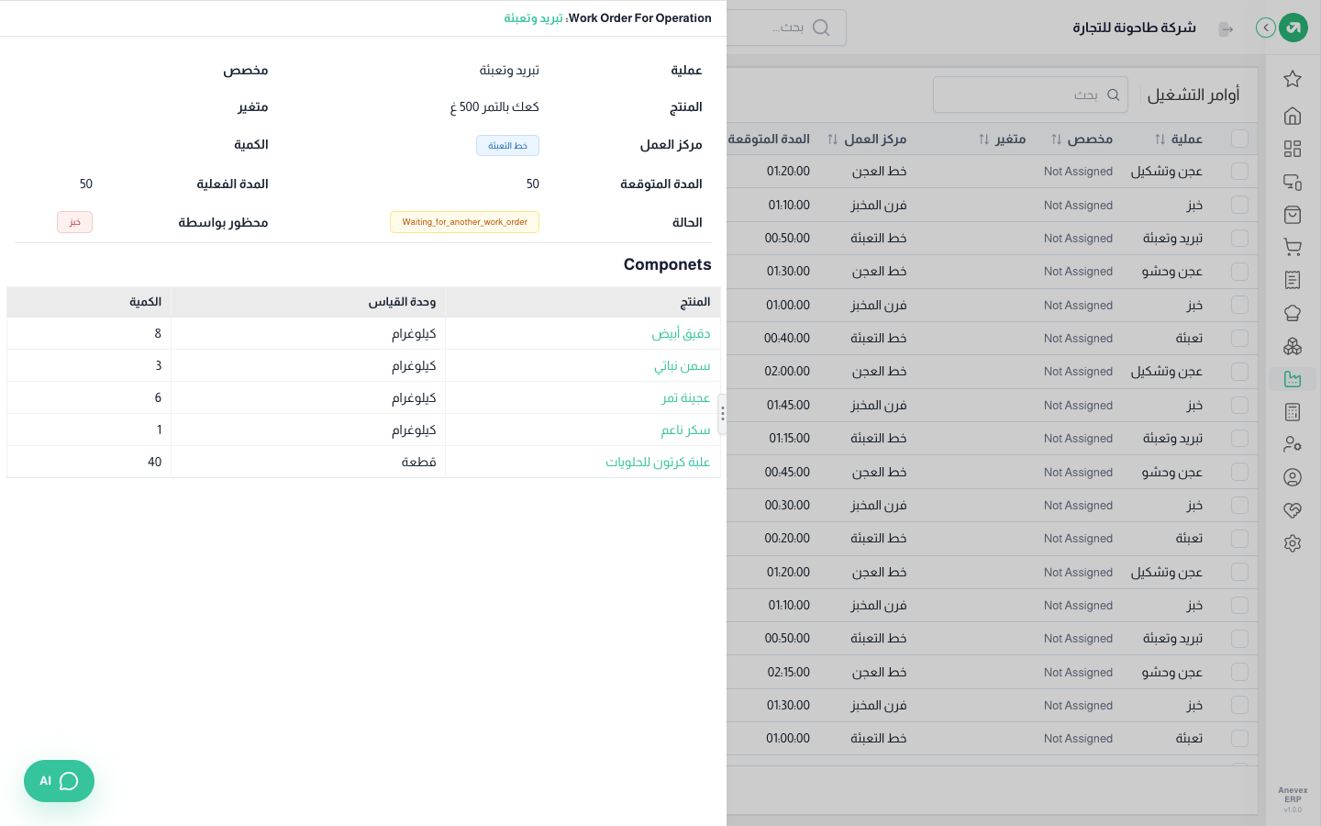Check the row with duration 02:00:00
Screen dimensions: 1321x826
point(1239,372)
